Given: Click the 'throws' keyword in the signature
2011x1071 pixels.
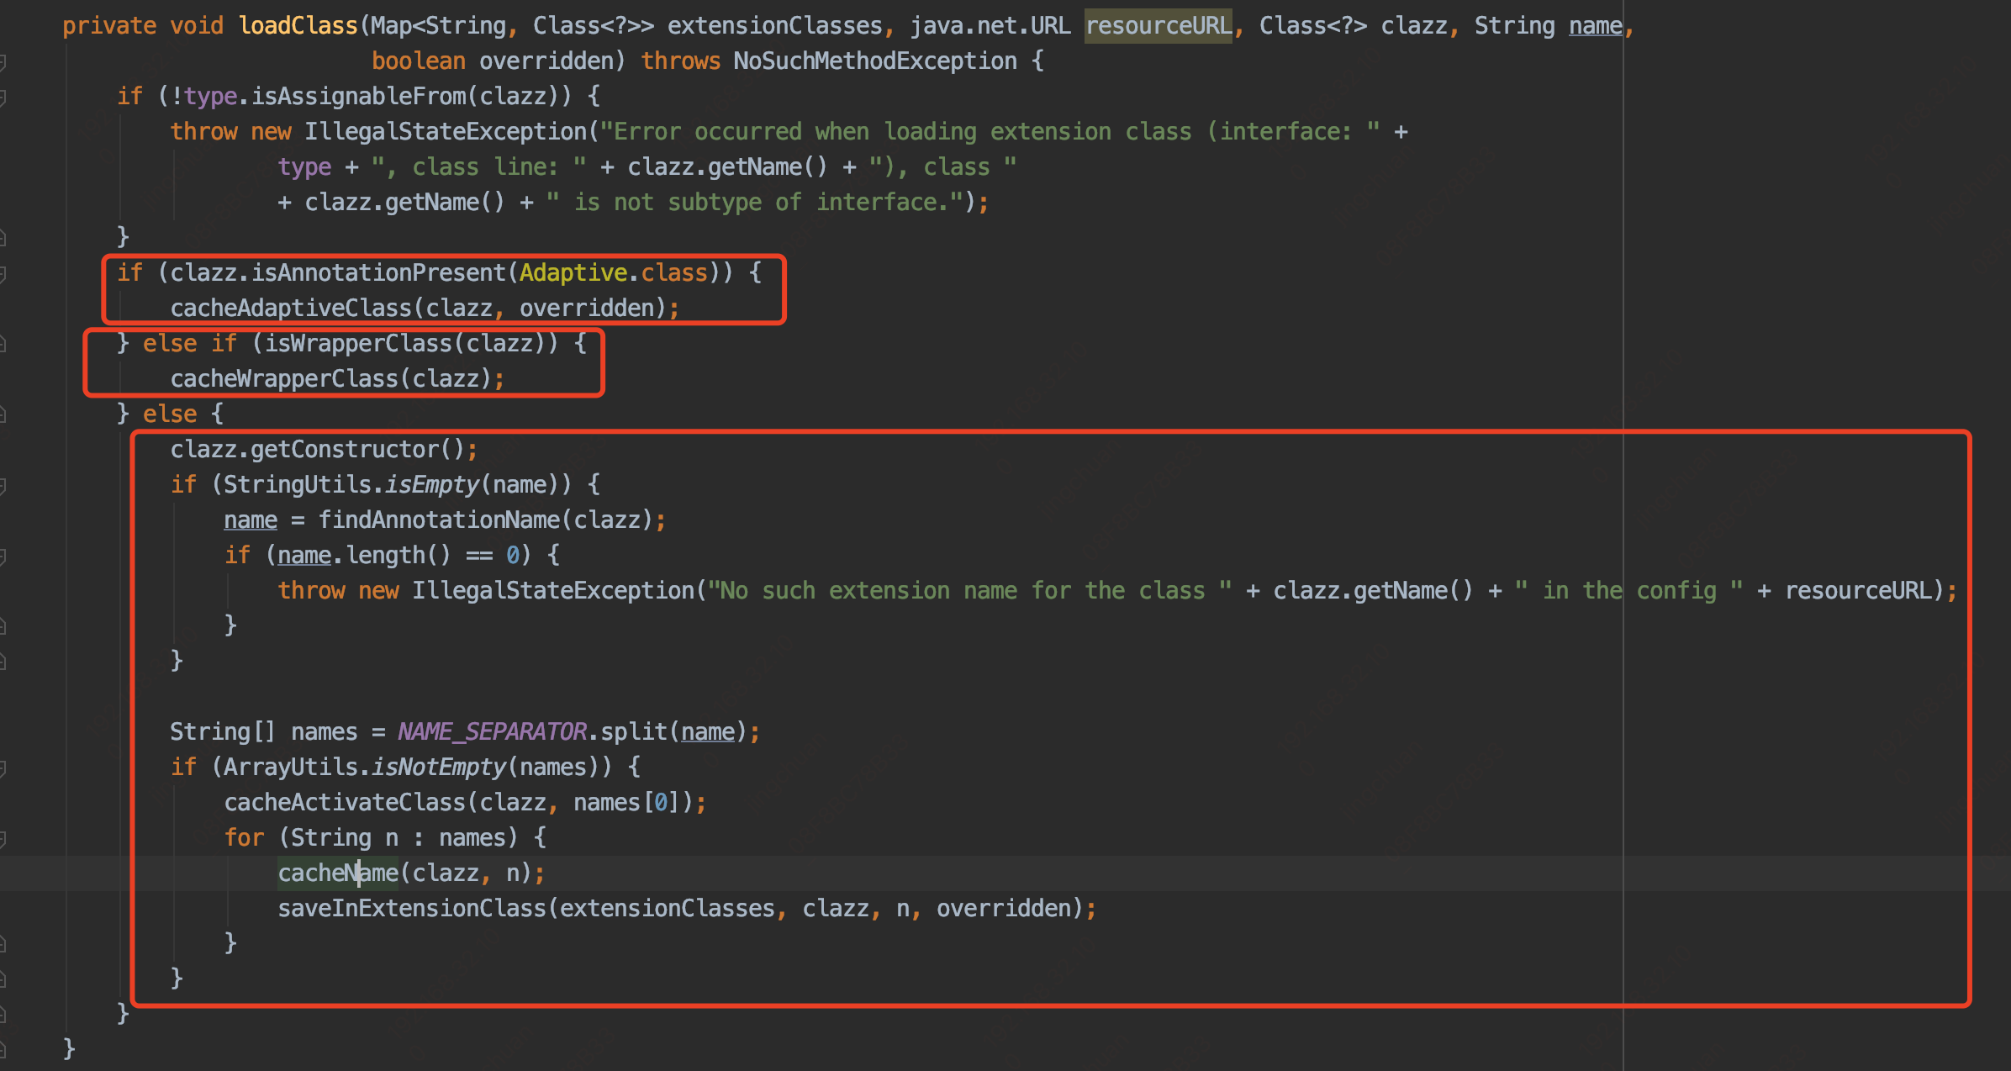Looking at the screenshot, I should point(681,61).
